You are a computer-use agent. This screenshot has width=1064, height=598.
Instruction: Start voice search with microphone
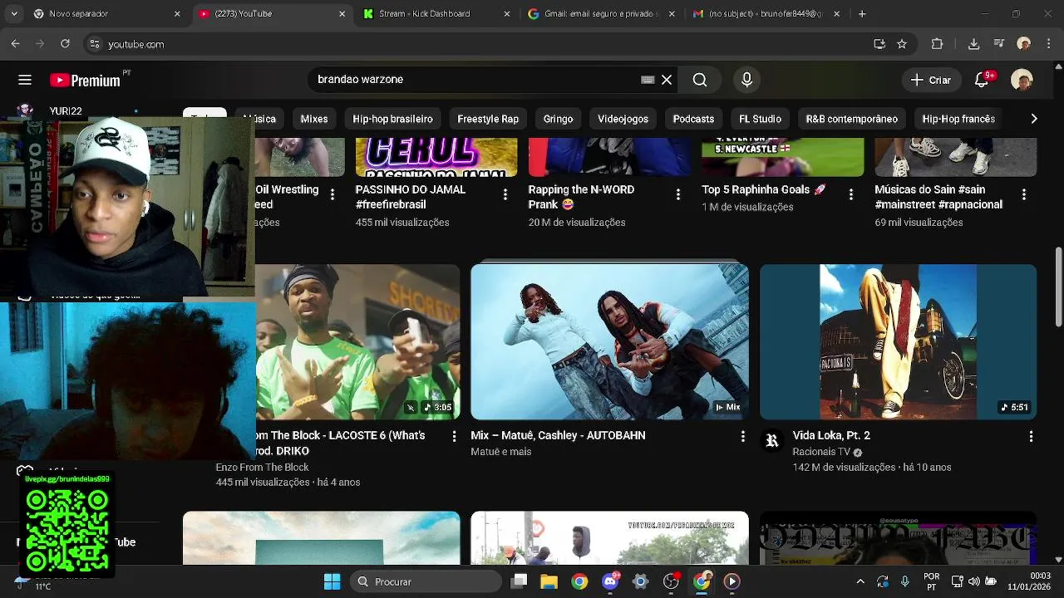[x=746, y=80]
